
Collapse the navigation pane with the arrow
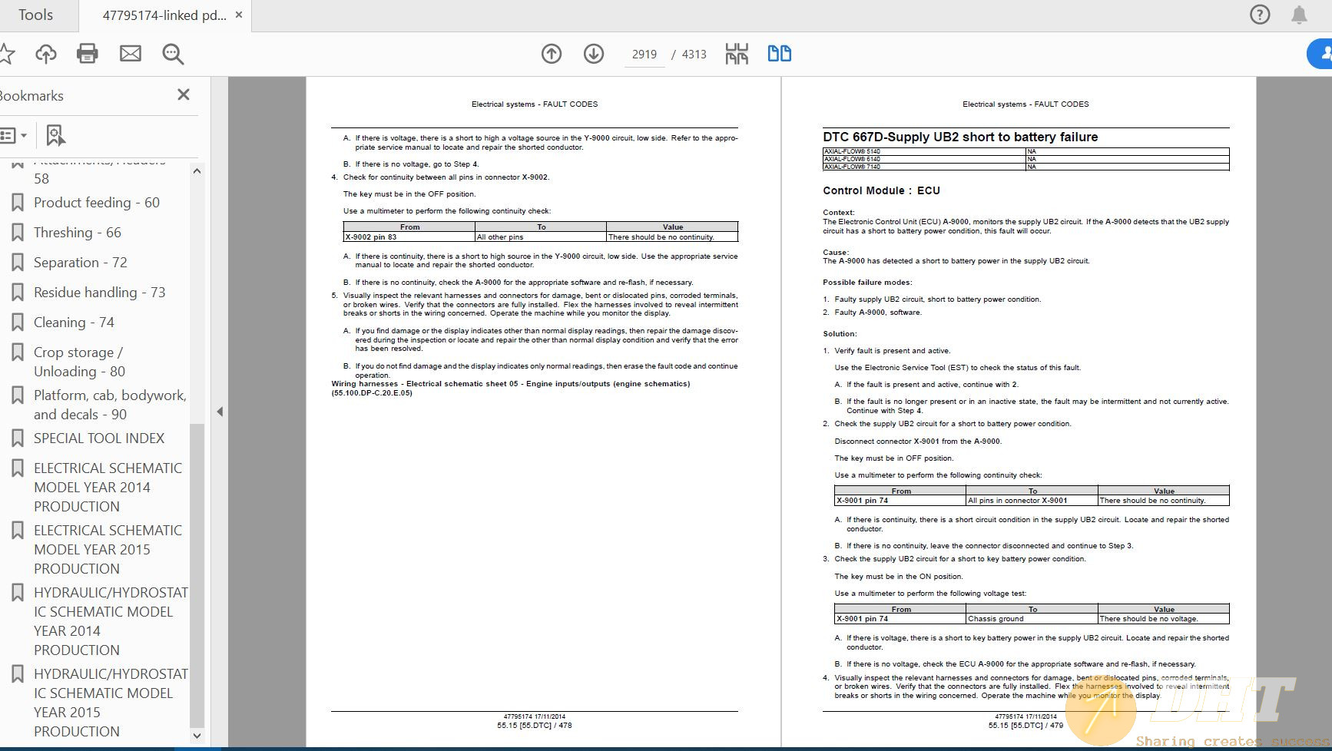point(220,412)
